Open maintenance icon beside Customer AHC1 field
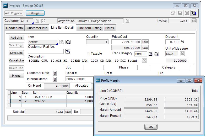This screenshot has height=137, width=206. (x=38, y=21)
